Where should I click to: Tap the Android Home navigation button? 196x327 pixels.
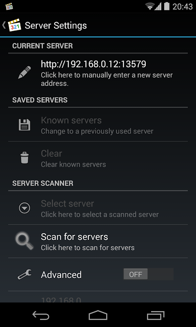click(98, 315)
